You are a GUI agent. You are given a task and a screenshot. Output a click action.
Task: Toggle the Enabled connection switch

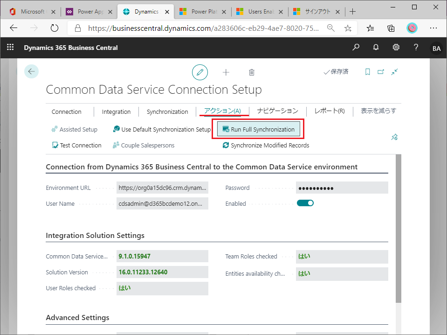(x=305, y=203)
